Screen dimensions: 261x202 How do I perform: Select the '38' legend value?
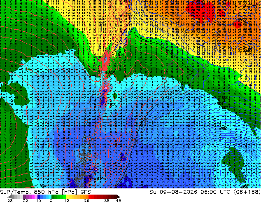[107, 200]
